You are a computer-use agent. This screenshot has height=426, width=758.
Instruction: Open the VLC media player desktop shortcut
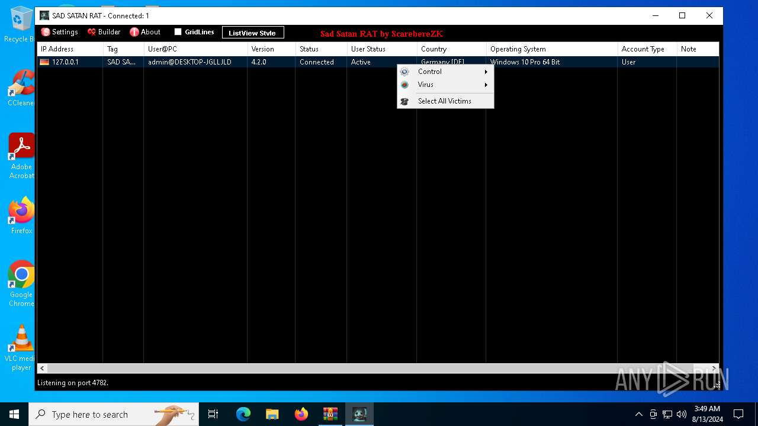click(x=21, y=348)
